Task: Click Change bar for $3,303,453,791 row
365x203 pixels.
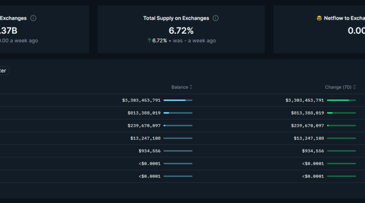Action: (x=341, y=100)
